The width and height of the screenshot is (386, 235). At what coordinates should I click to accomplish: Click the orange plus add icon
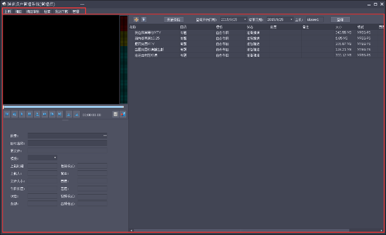[x=136, y=20]
